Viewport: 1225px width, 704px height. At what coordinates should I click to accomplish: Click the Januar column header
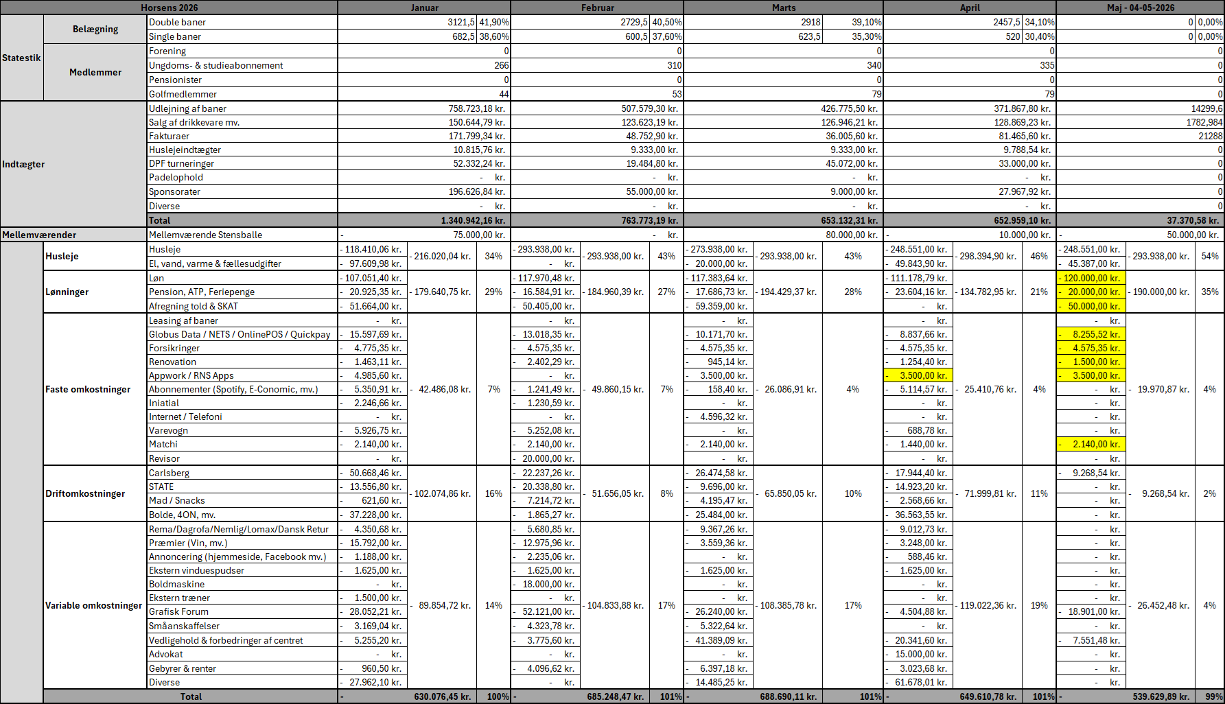click(424, 8)
